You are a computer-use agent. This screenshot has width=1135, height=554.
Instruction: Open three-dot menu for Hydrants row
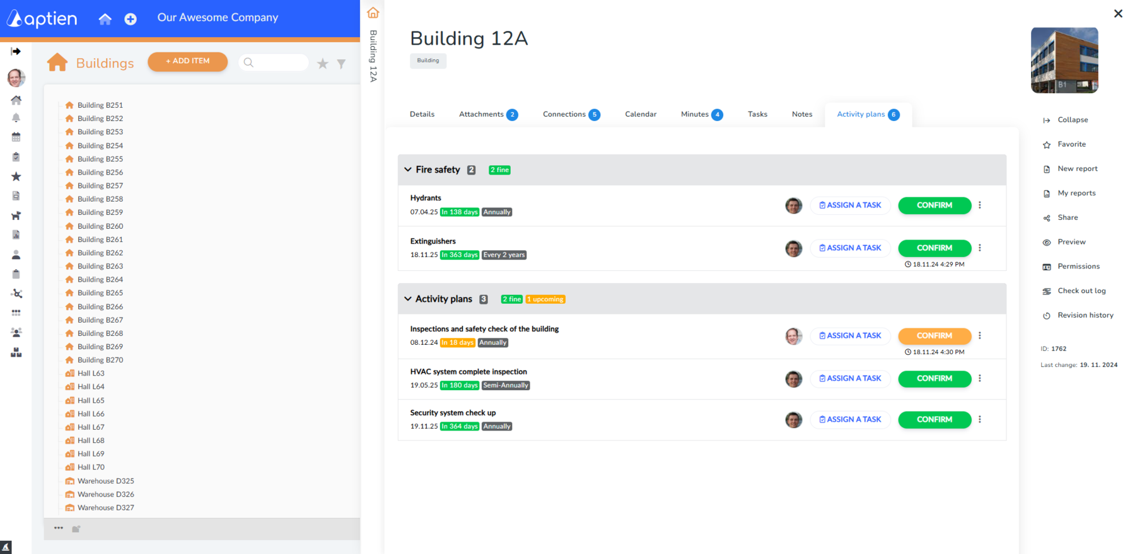(979, 205)
